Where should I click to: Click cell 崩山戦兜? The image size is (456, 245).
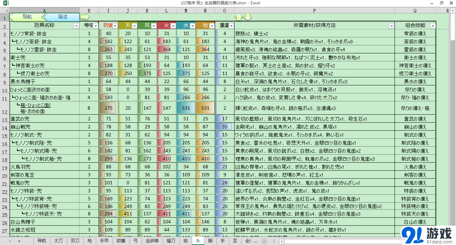click(44, 127)
